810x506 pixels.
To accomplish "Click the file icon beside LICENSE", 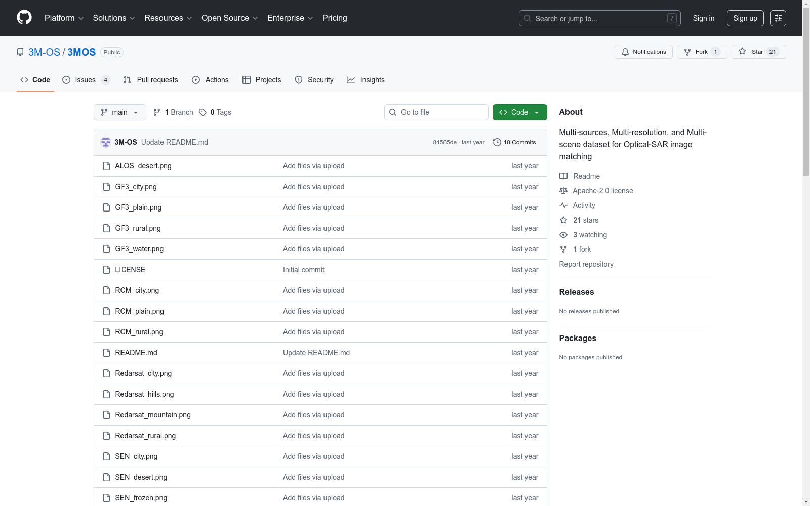I will 106,270.
